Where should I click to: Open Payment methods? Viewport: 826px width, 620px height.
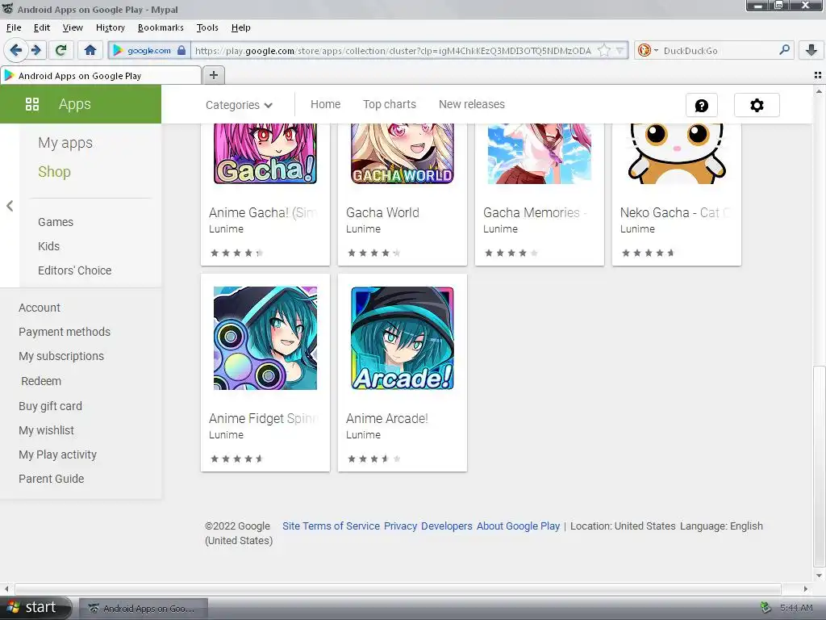tap(65, 332)
